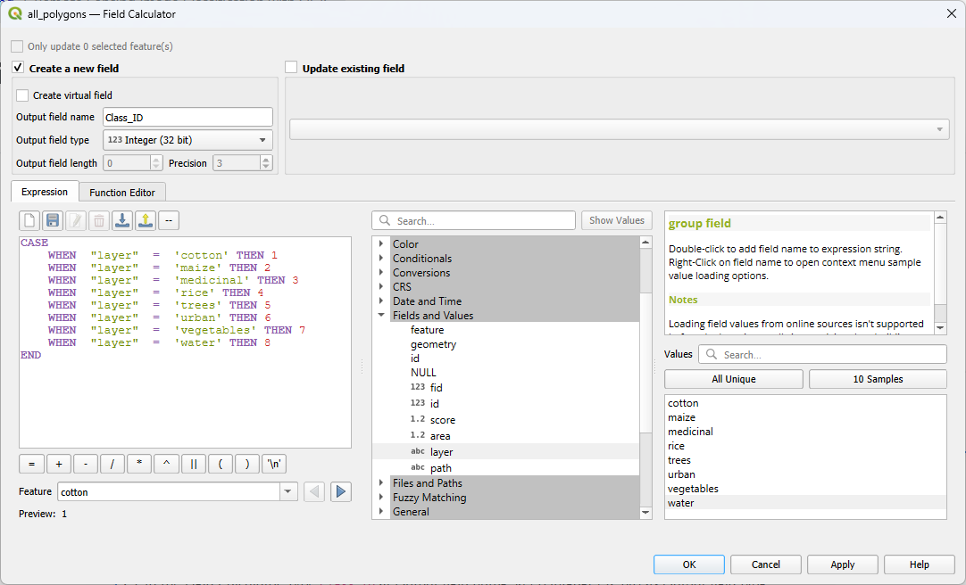The image size is (966, 585).
Task: Uncheck Create a new field
Action: (x=18, y=68)
